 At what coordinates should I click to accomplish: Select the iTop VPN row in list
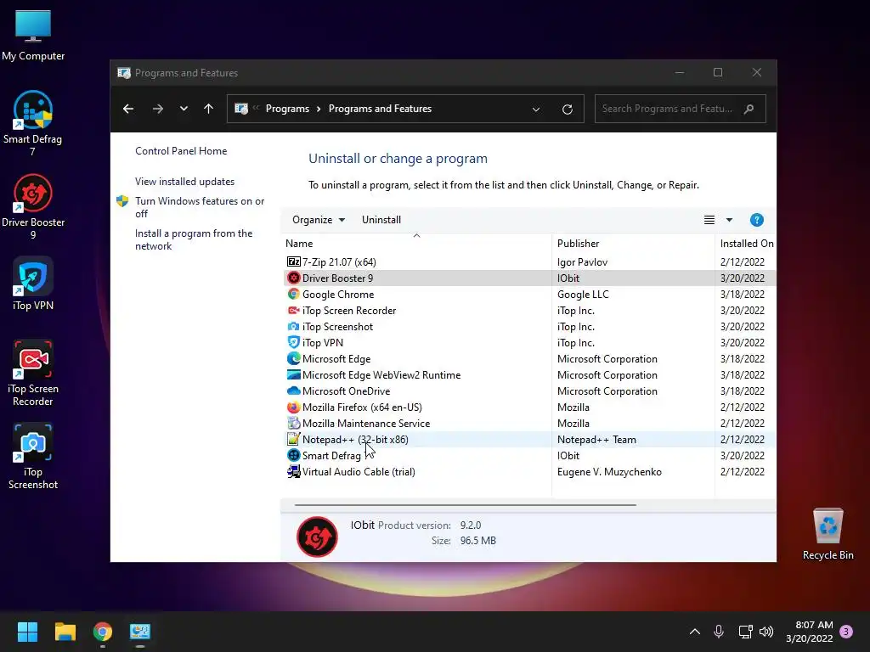pyautogui.click(x=530, y=343)
